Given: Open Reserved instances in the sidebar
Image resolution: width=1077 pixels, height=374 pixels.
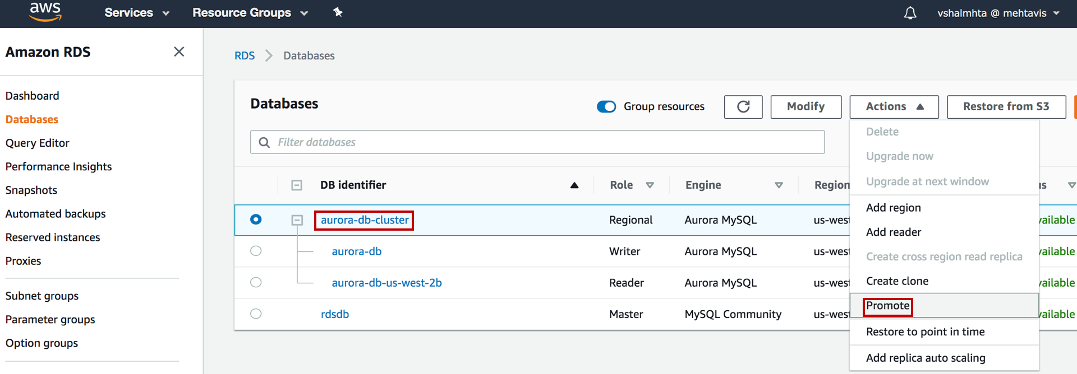Looking at the screenshot, I should [53, 237].
